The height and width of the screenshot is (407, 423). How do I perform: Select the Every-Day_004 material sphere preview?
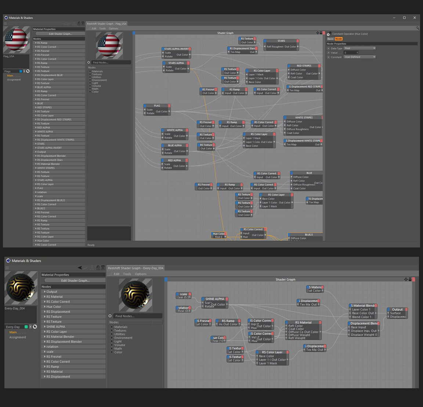coord(21,288)
